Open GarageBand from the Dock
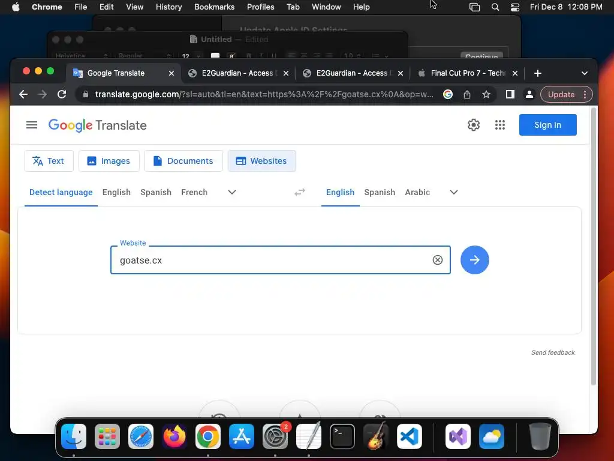 point(376,436)
